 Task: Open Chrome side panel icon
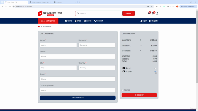pyautogui.click(x=173, y=6)
